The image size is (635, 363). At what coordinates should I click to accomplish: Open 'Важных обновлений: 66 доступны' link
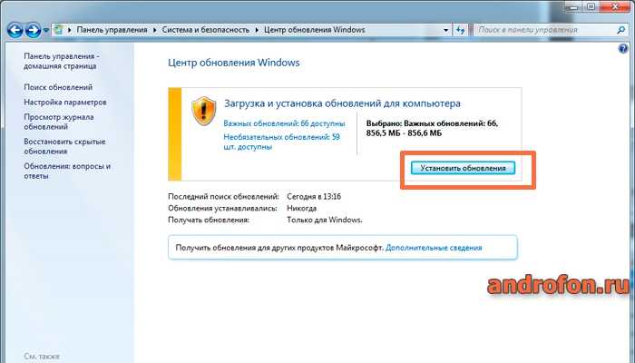(284, 123)
